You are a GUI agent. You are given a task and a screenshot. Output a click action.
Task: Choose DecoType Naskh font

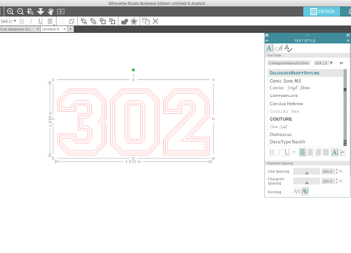pyautogui.click(x=287, y=142)
